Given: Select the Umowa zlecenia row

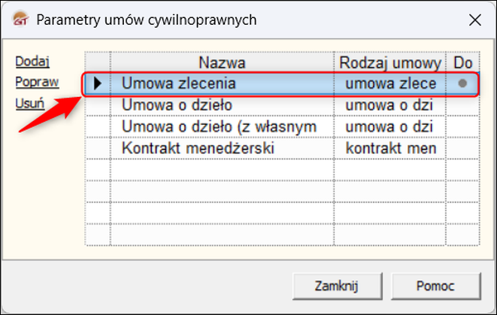Looking at the screenshot, I should (x=222, y=83).
